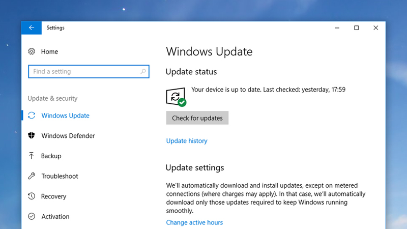Viewport: 407px width, 229px height.
Task: Click the Windows Update sync arrows icon
Action: [32, 116]
